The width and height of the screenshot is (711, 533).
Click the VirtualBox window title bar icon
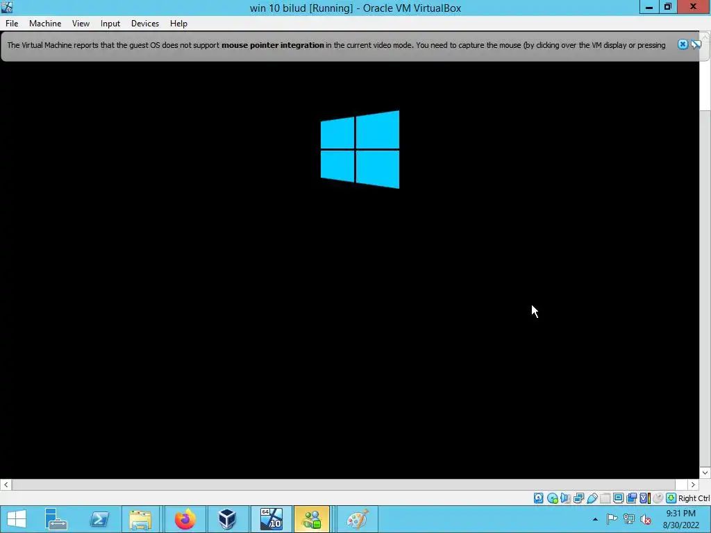tap(7, 7)
